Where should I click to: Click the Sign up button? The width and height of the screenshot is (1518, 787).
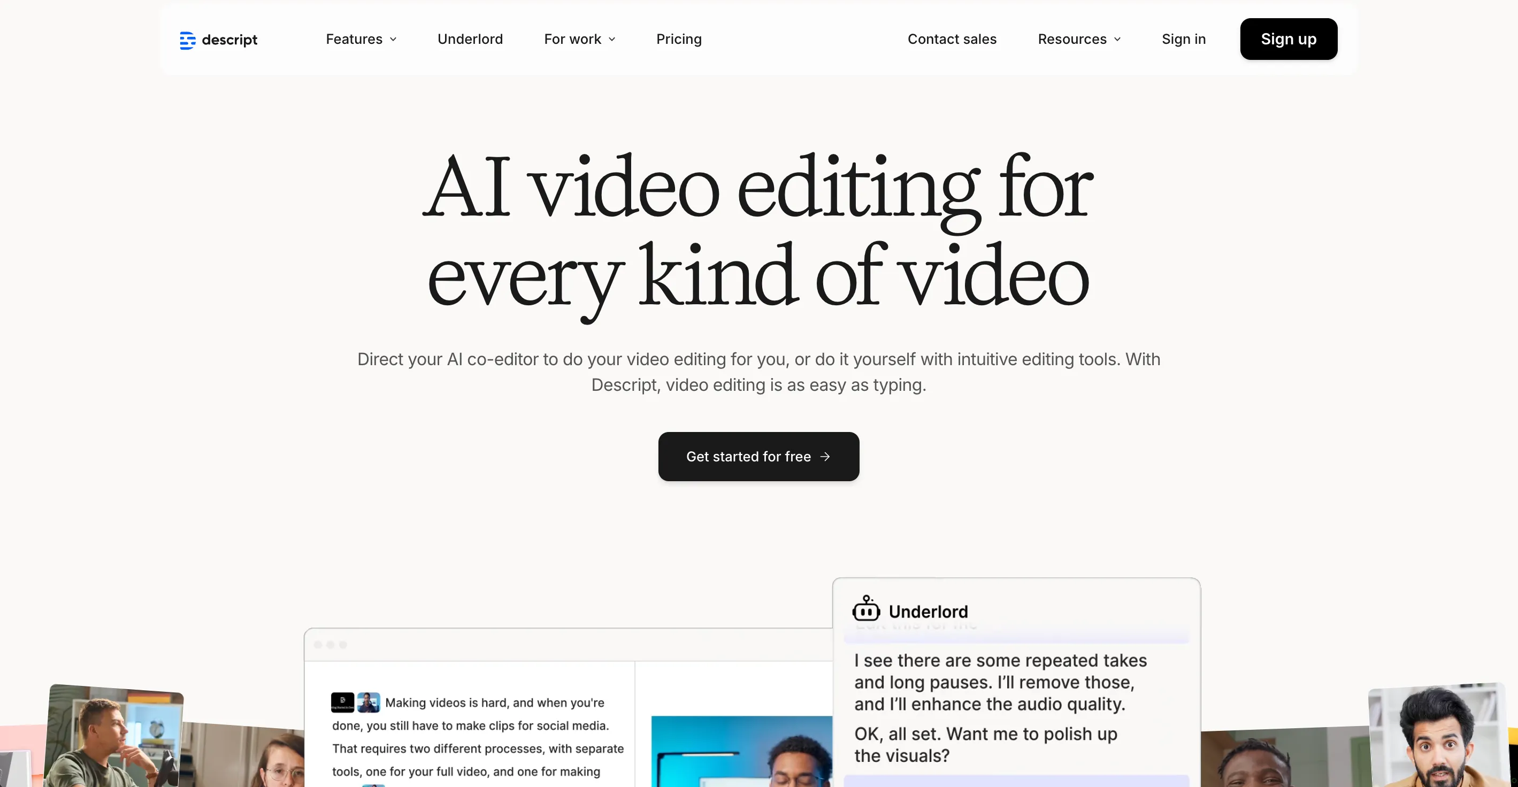1288,39
